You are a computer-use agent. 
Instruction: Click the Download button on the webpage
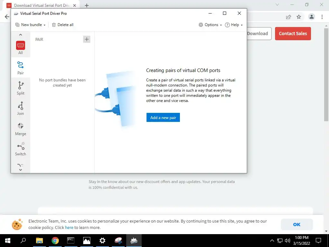click(259, 33)
